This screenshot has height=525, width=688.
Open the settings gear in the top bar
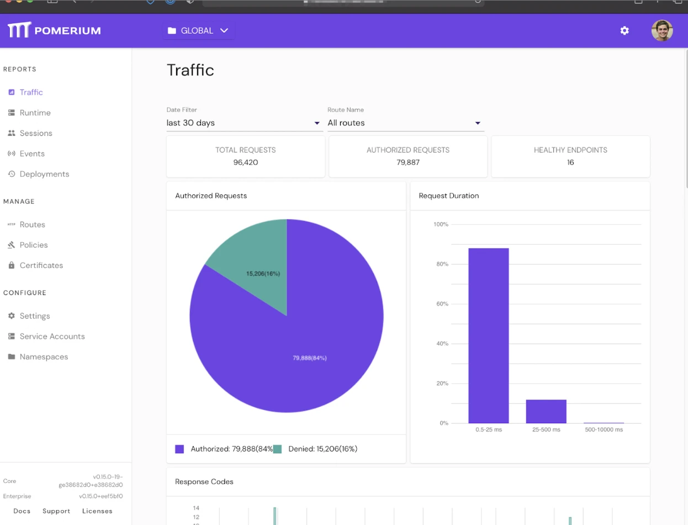pos(625,30)
